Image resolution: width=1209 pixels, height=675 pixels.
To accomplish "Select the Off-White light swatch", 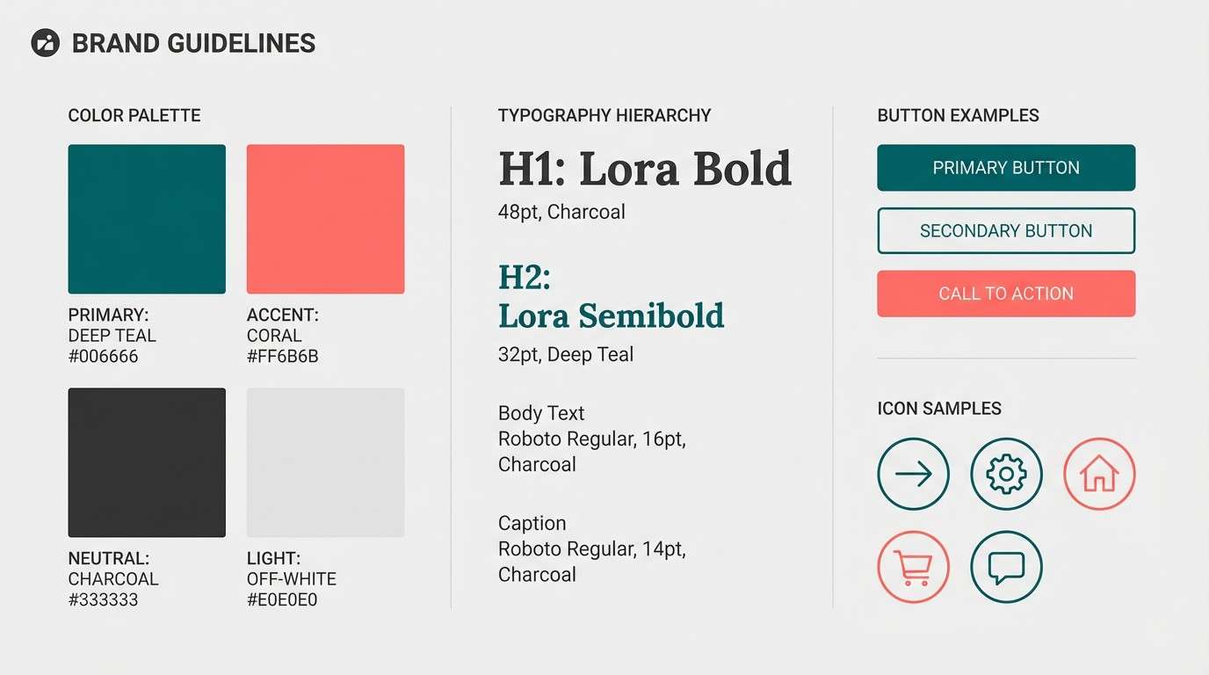I will pyautogui.click(x=325, y=462).
